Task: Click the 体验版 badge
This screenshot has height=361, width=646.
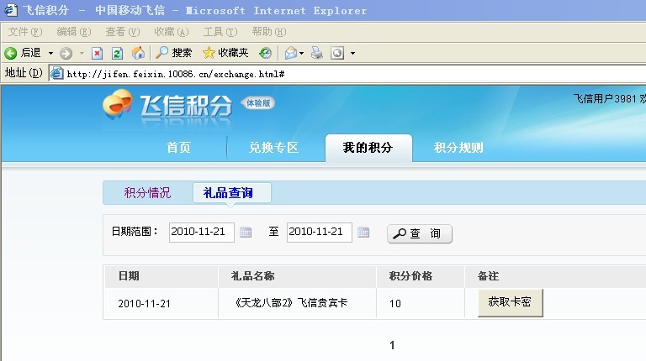Action: 258,102
